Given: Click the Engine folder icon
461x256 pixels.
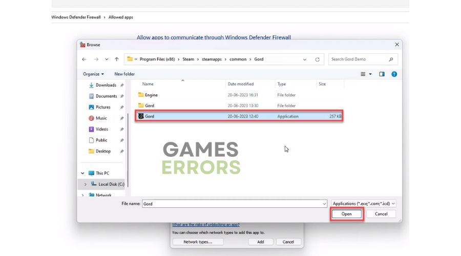Looking at the screenshot, I should click(141, 95).
